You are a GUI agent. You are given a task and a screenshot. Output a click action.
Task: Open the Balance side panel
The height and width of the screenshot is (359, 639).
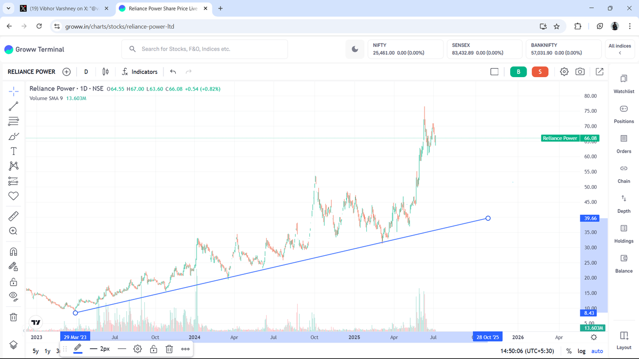[624, 263]
